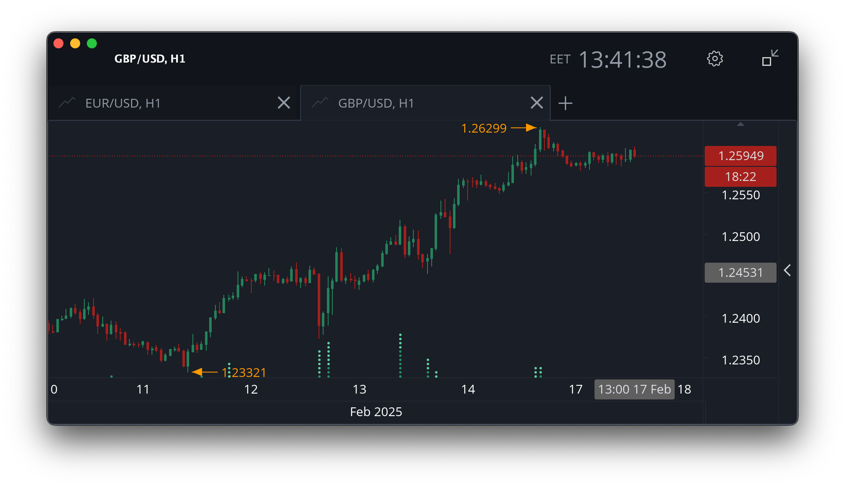Open chart settings gear icon
This screenshot has width=845, height=487.
coord(715,59)
